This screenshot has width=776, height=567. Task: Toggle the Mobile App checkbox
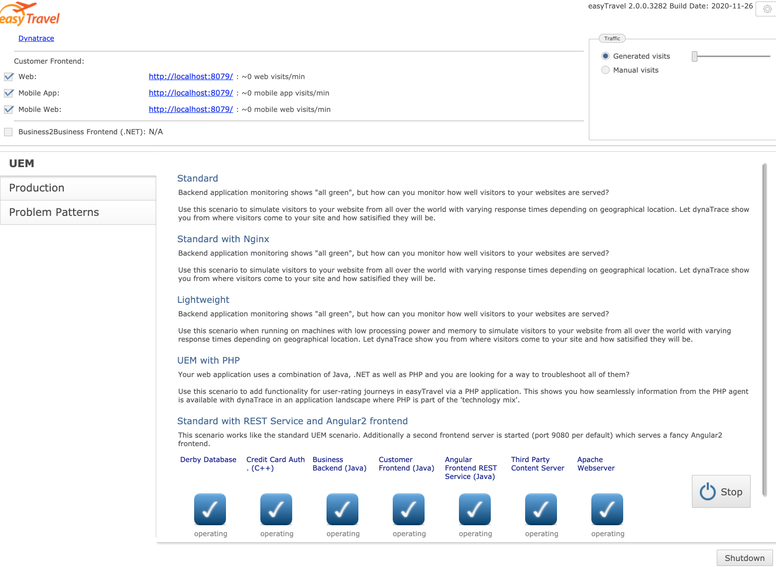[x=8, y=93]
